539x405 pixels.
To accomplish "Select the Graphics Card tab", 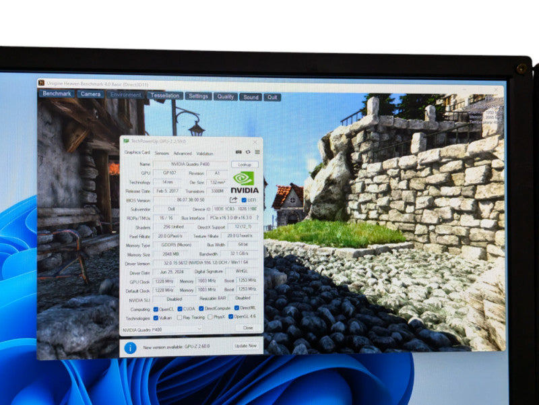I will coord(137,152).
